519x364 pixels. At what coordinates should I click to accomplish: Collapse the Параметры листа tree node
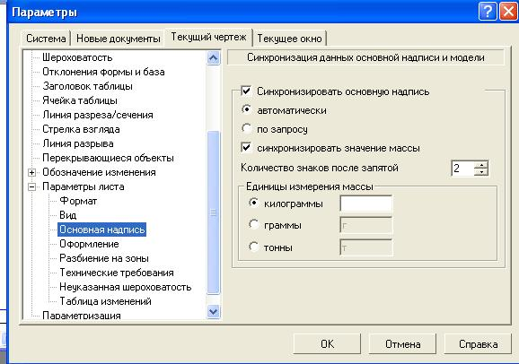(x=31, y=186)
